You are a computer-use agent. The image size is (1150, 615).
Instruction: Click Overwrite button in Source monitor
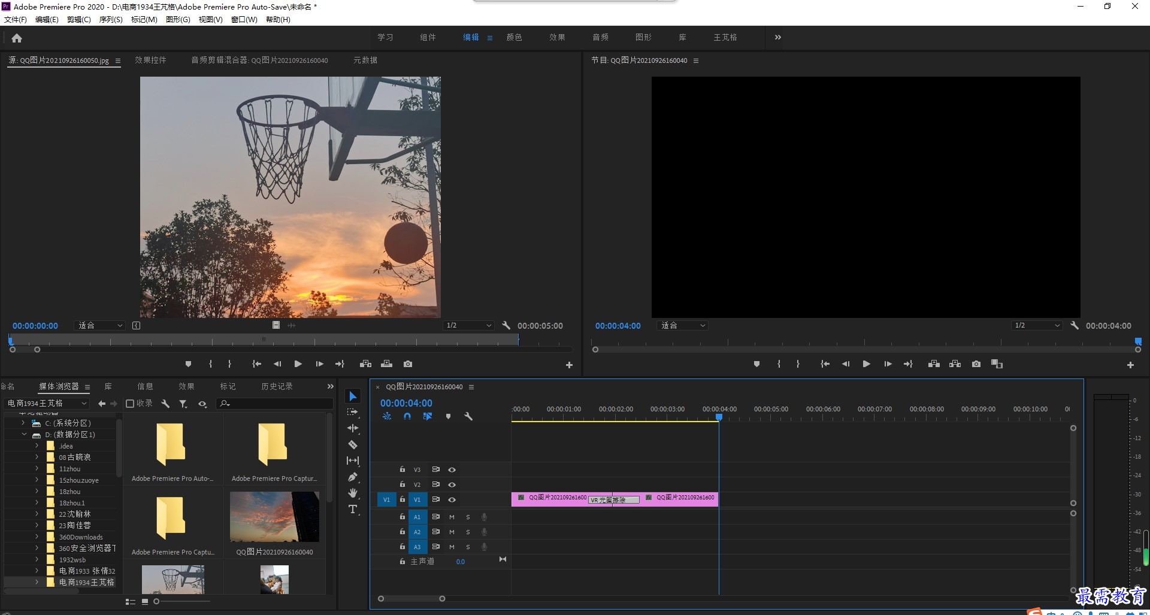[387, 364]
